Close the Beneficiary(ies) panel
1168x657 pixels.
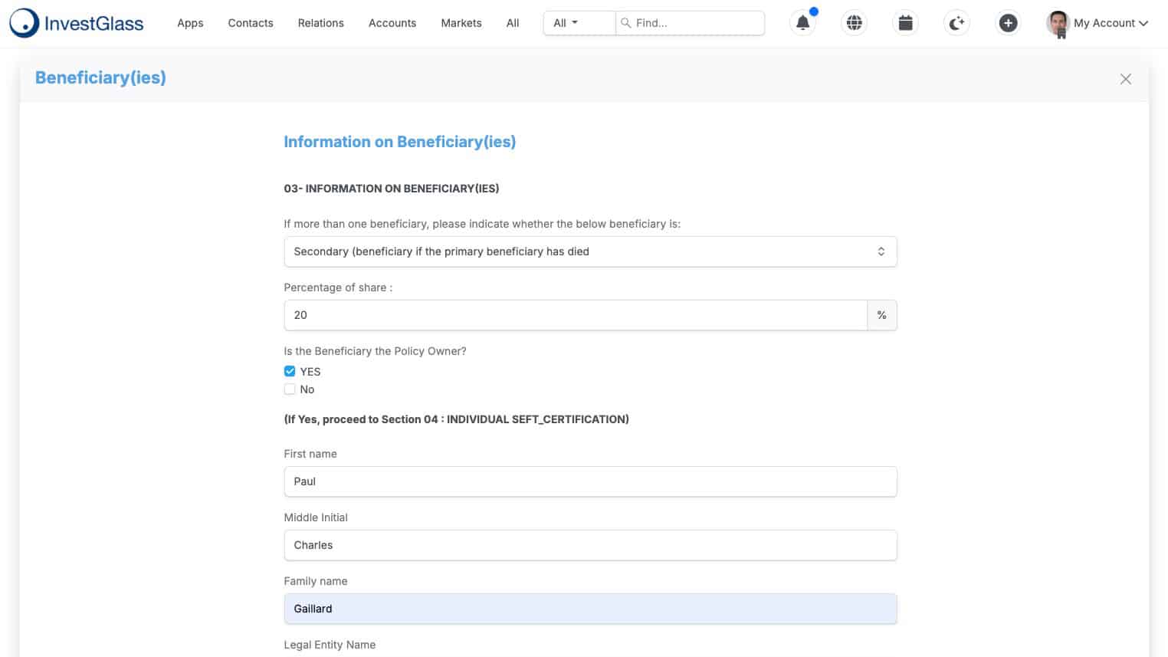coord(1125,79)
